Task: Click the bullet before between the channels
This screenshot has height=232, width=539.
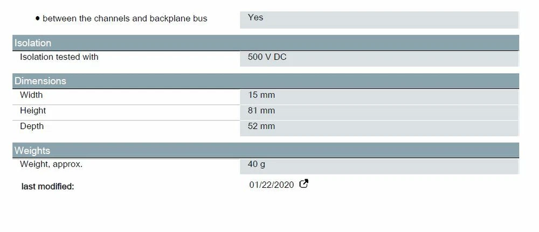Action: (x=37, y=19)
